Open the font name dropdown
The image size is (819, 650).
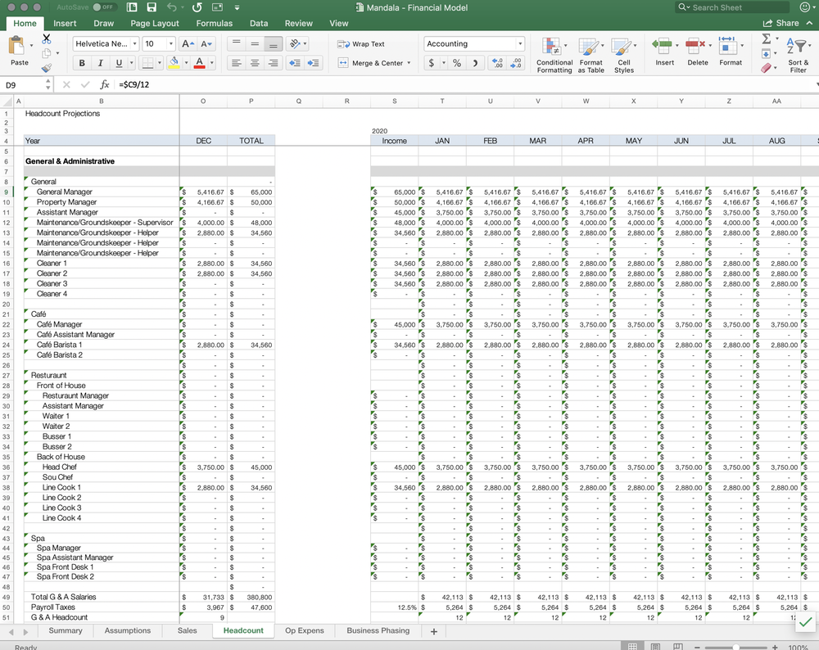pos(135,44)
